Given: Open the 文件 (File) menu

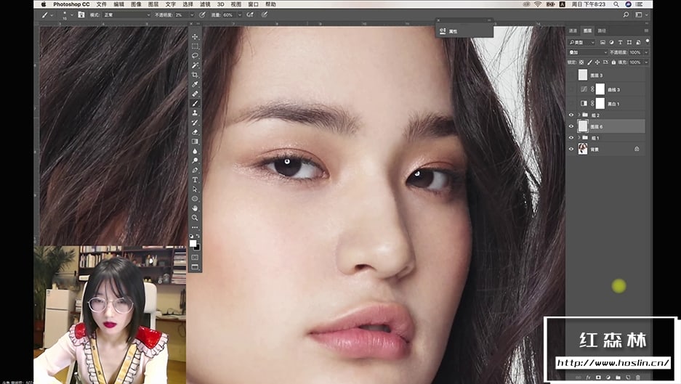Looking at the screenshot, I should 101,4.
